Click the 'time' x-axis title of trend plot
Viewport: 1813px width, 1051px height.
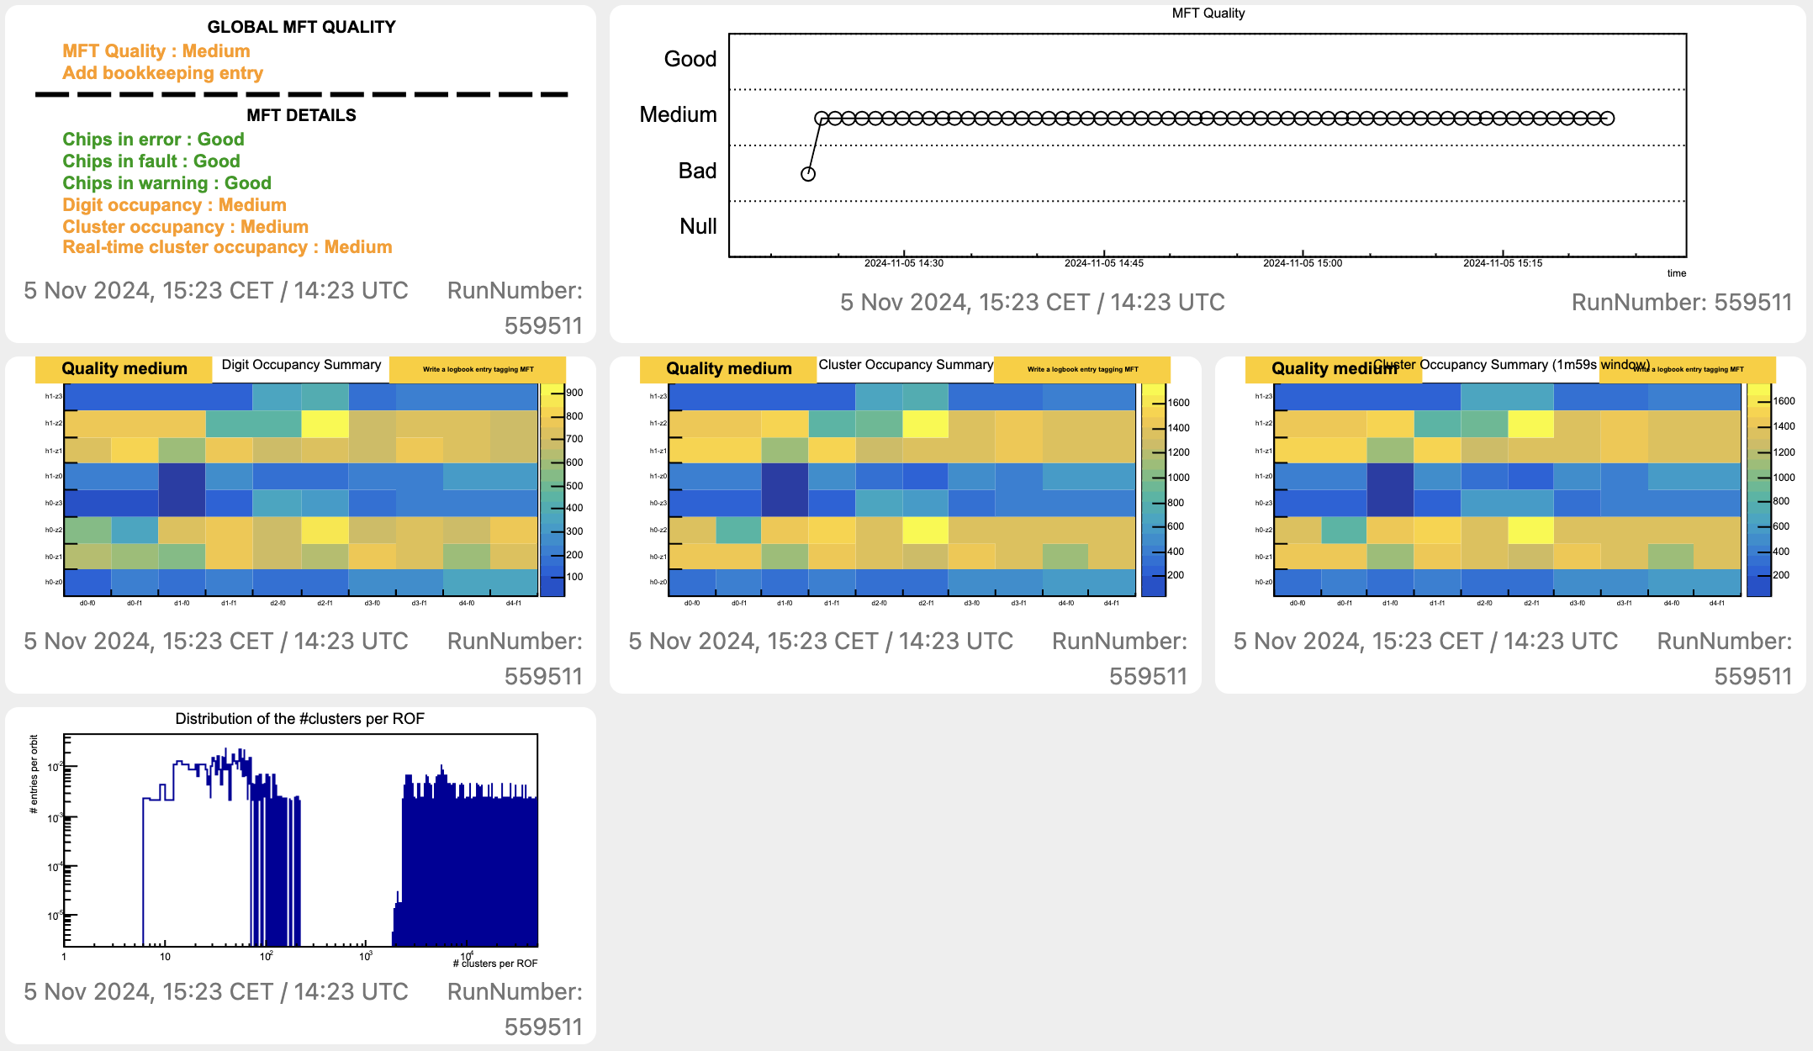pyautogui.click(x=1677, y=273)
